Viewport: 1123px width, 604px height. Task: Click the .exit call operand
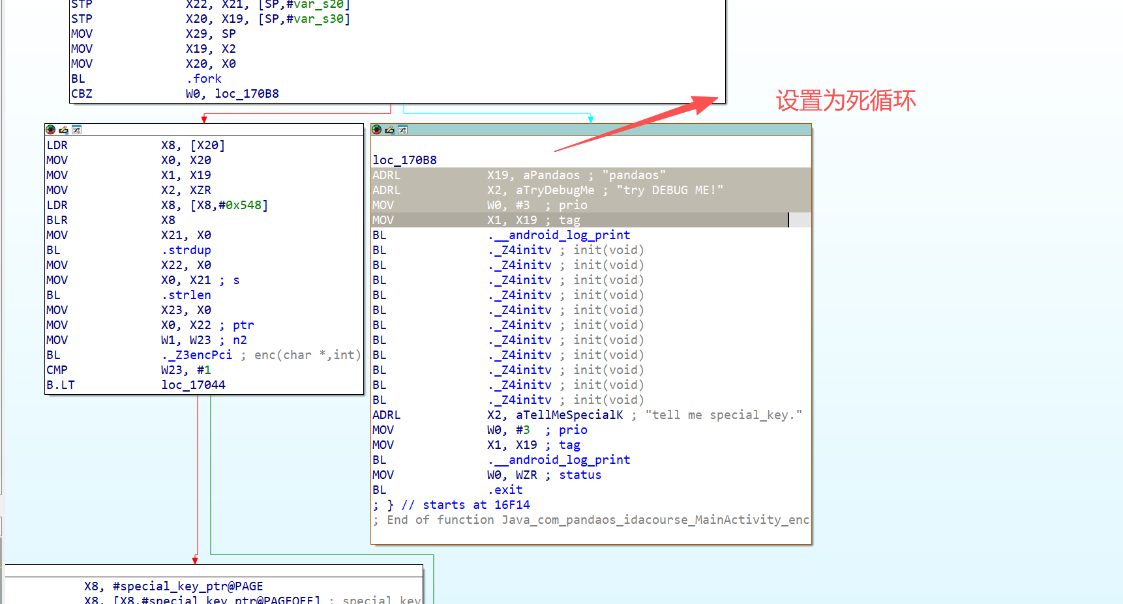505,490
